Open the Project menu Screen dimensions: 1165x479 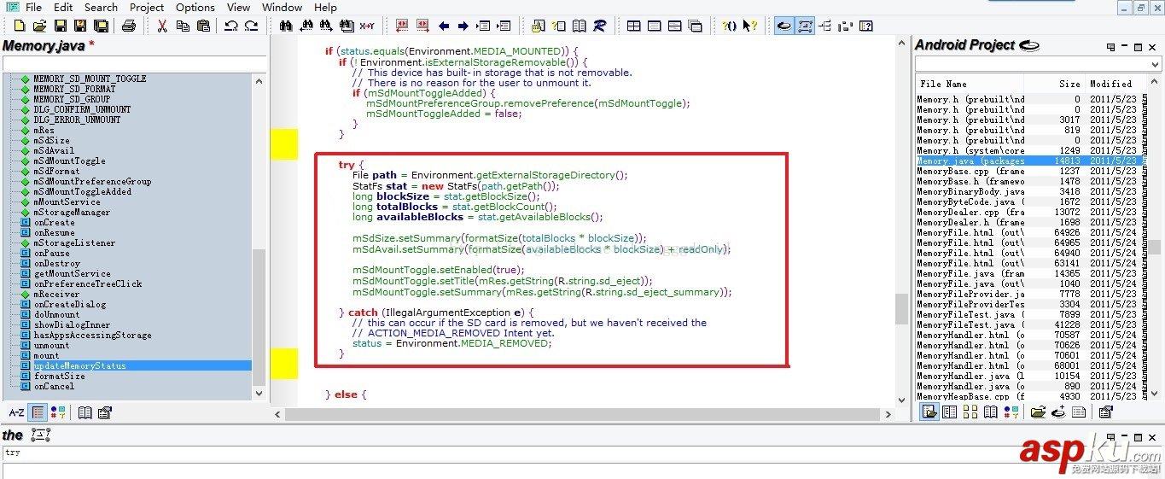pos(146,7)
